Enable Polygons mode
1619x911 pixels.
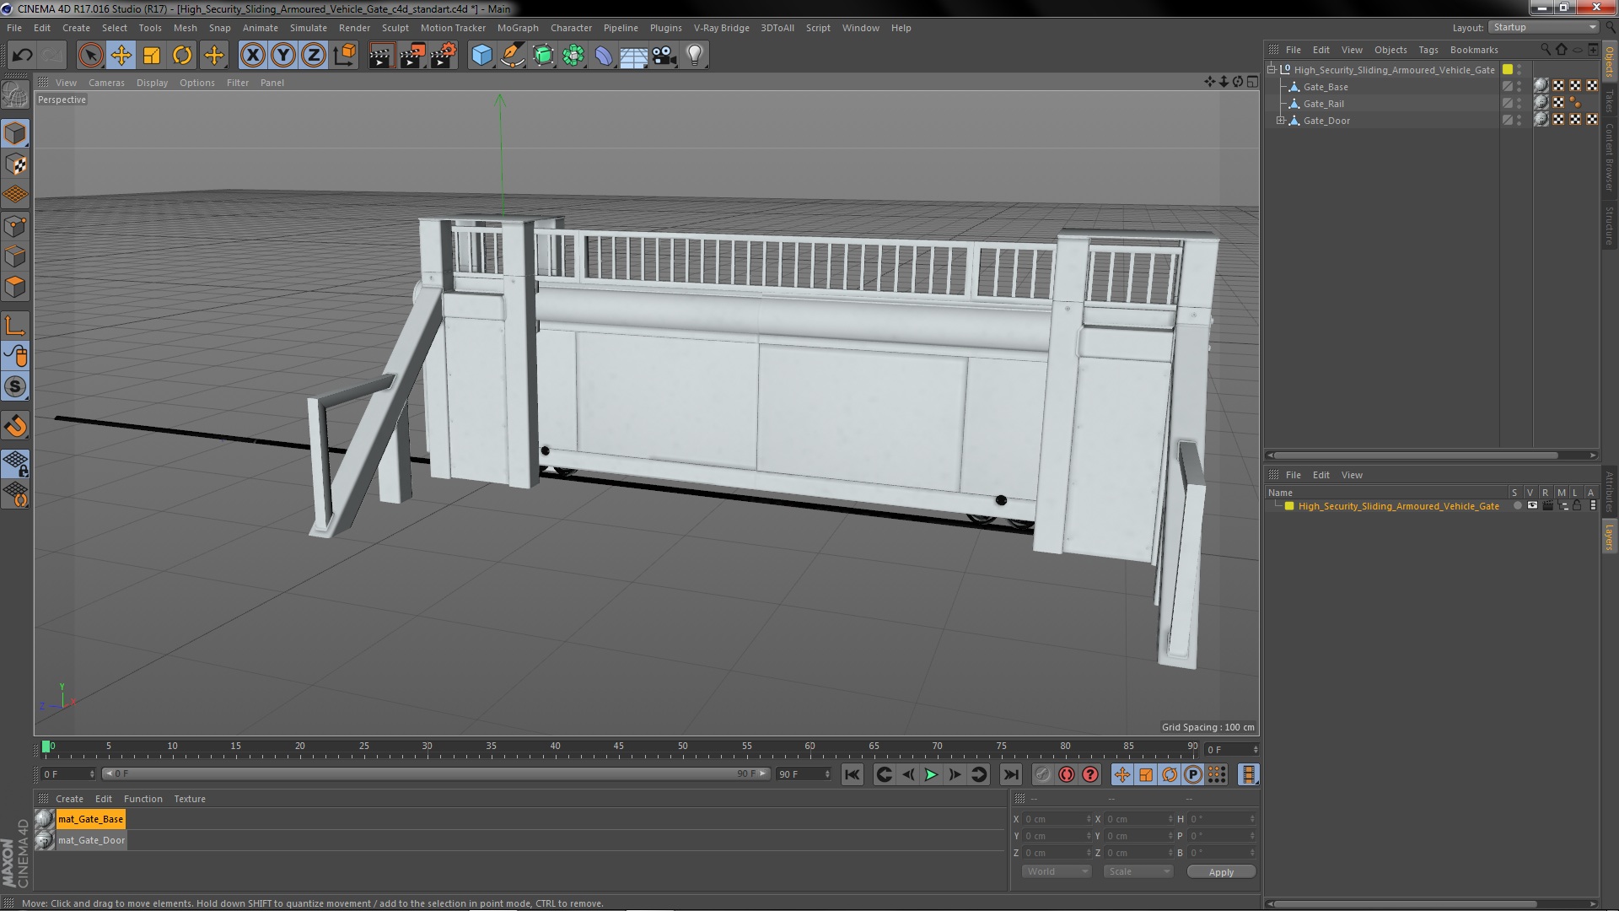click(x=15, y=287)
